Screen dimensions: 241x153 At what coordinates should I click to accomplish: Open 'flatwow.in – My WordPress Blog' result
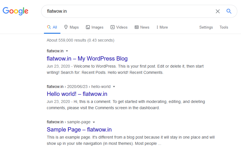pyautogui.click(x=87, y=59)
